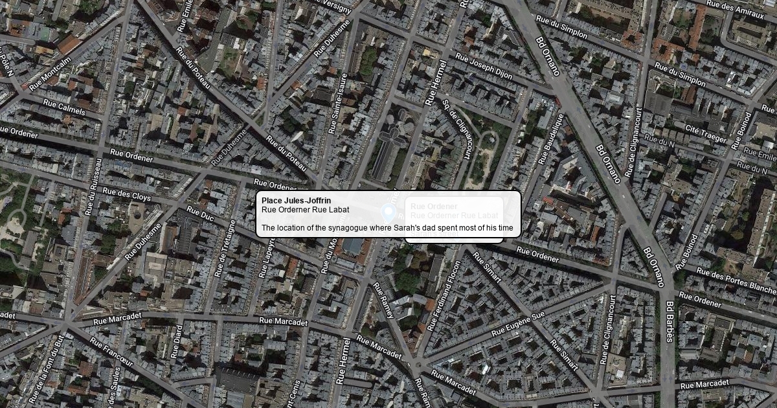Click the Rue Calmels street label
777x408 pixels.
pos(64,107)
